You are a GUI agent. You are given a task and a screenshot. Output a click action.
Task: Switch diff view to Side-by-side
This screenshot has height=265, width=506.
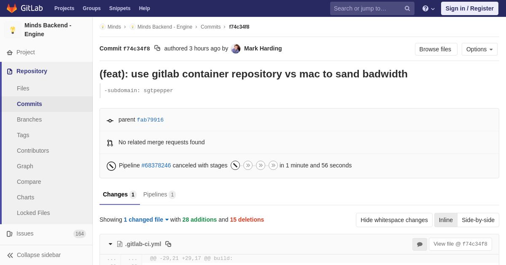[x=478, y=220]
